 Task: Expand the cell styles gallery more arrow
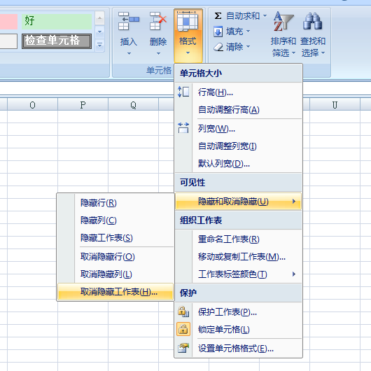tap(100, 45)
